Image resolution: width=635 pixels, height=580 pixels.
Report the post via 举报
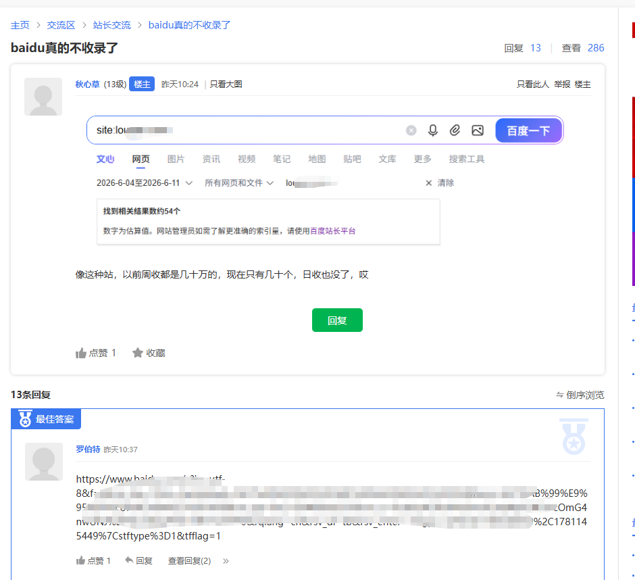click(x=562, y=84)
